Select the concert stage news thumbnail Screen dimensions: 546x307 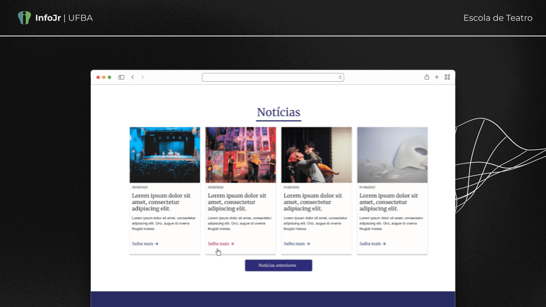pyautogui.click(x=165, y=155)
